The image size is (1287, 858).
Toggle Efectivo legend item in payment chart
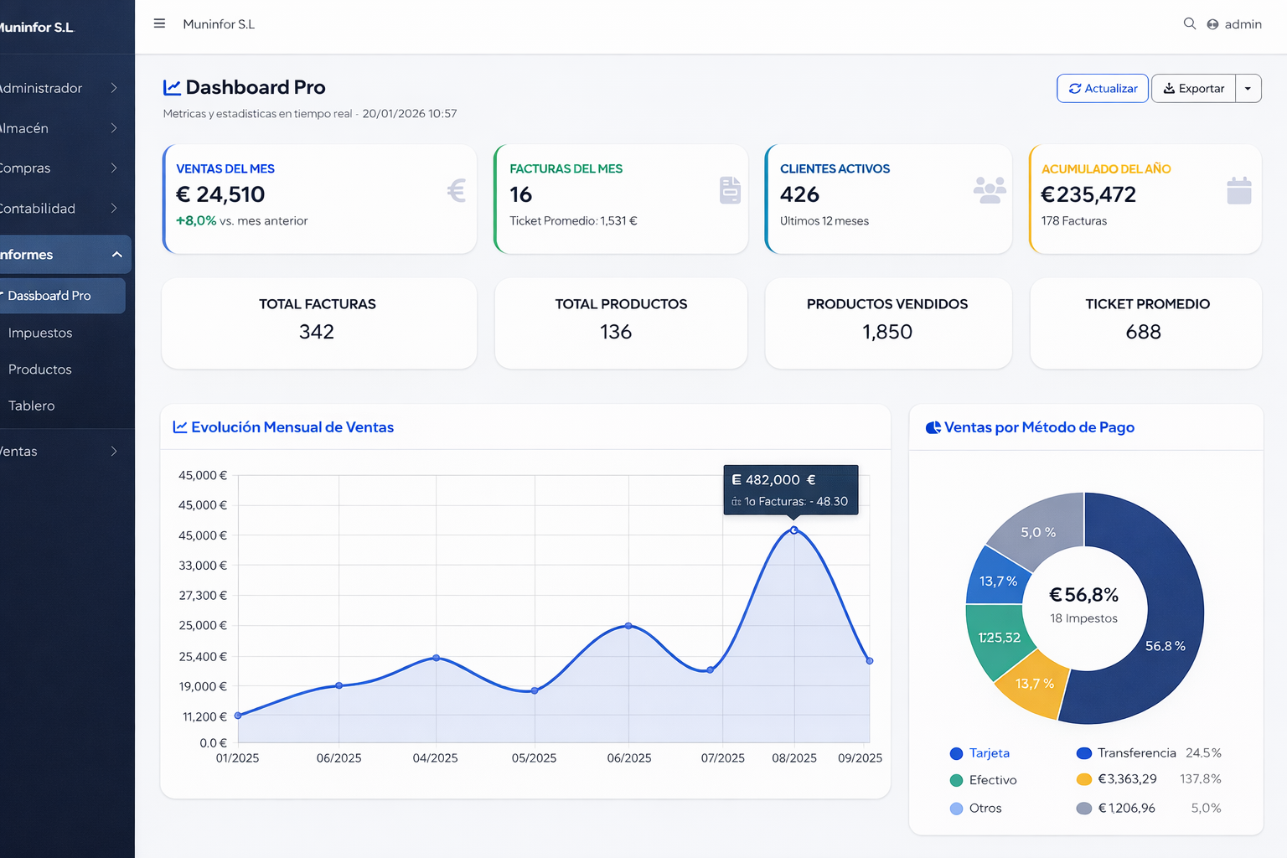coord(983,780)
